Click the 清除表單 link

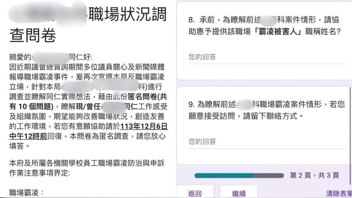pyautogui.click(x=339, y=193)
